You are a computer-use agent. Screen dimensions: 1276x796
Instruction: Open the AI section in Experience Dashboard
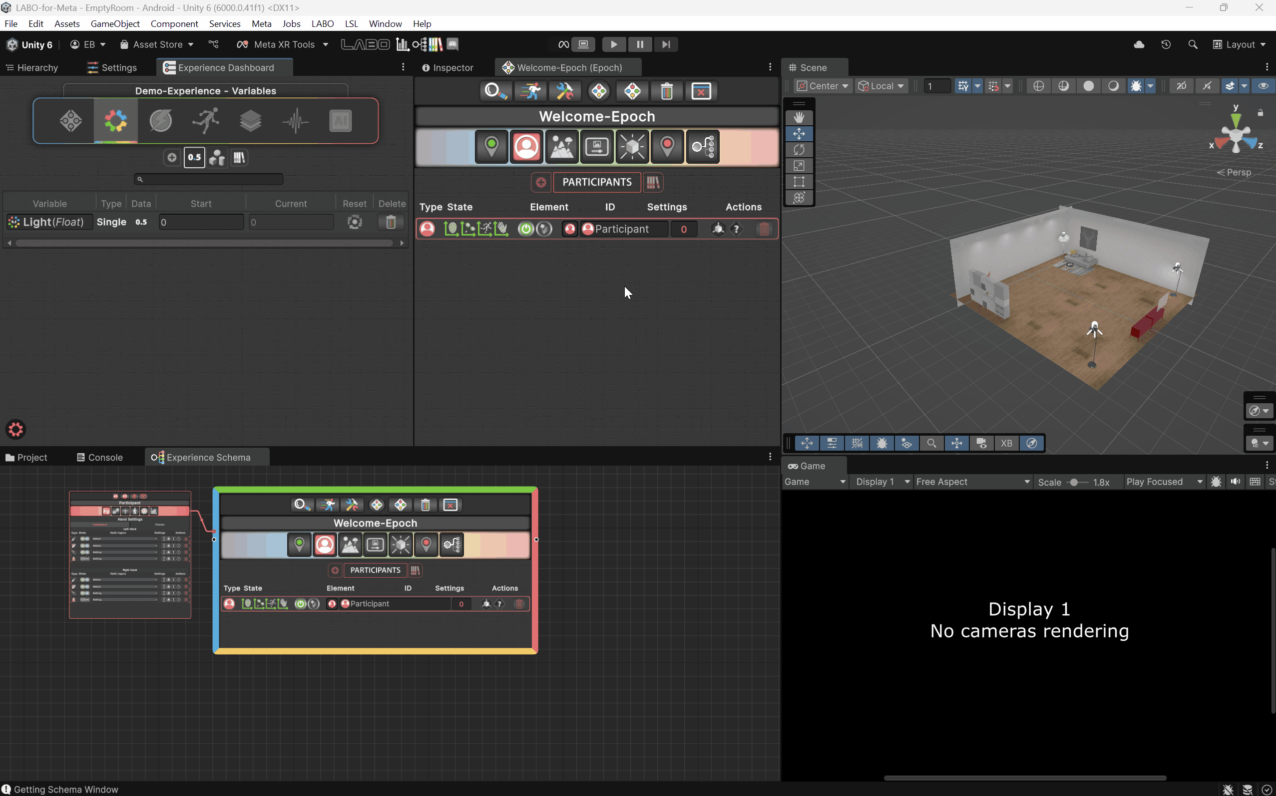pos(340,121)
